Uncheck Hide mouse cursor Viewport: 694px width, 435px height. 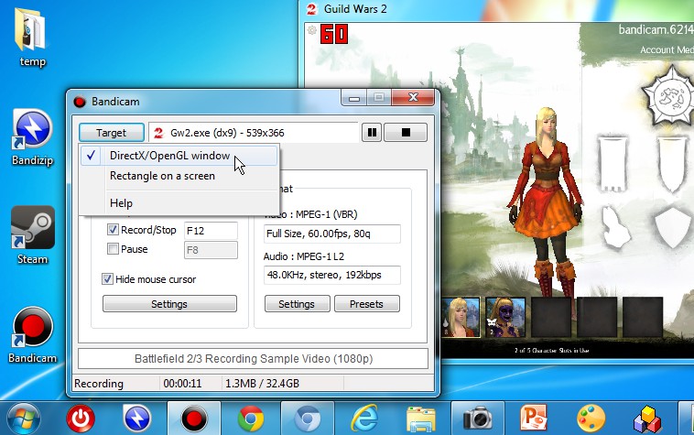click(107, 278)
